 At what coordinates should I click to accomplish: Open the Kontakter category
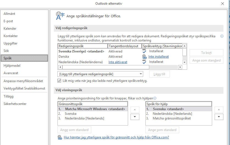24,36
